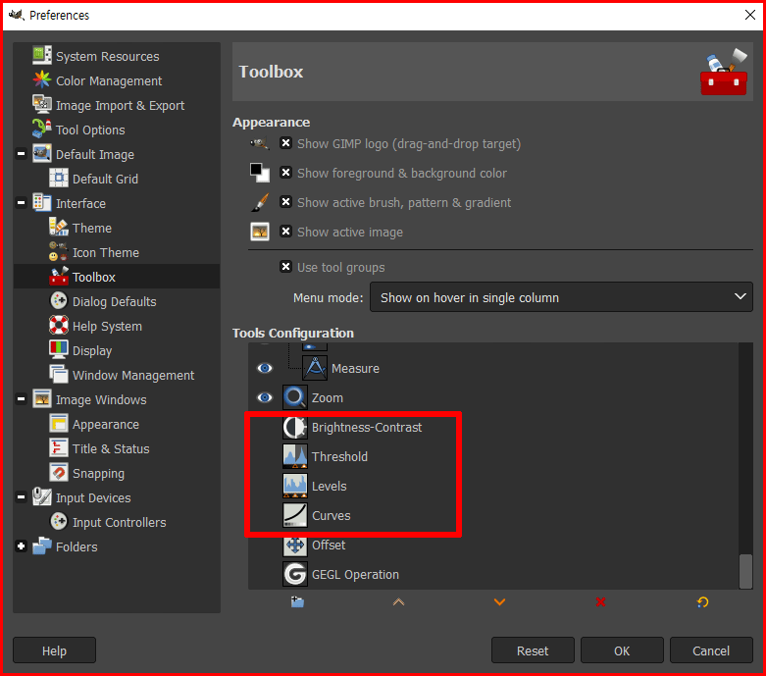This screenshot has height=676, width=766.
Task: Click the Display monitor icon
Action: pos(59,349)
